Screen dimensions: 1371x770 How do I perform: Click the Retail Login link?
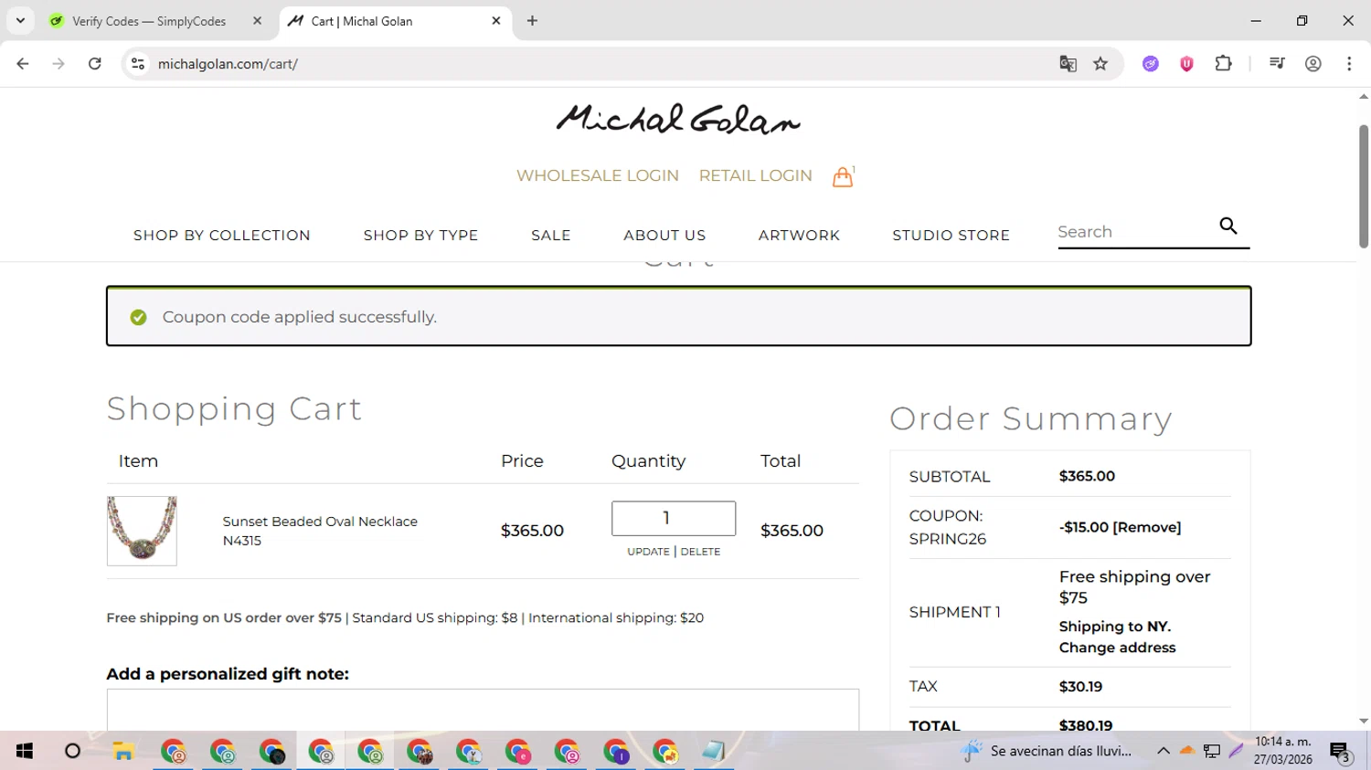click(x=755, y=175)
